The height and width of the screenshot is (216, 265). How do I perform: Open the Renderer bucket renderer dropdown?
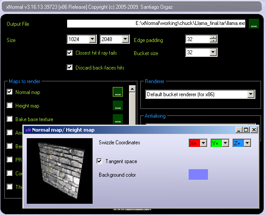(x=251, y=94)
